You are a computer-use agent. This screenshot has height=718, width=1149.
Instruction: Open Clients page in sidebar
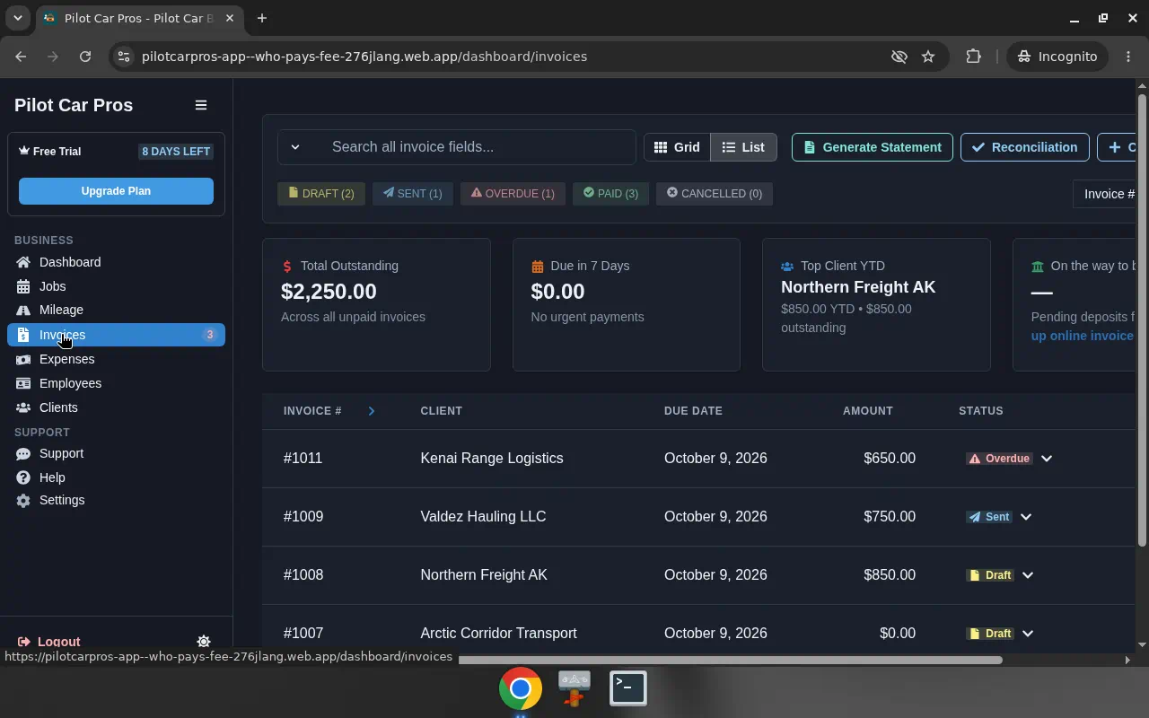coord(116,407)
